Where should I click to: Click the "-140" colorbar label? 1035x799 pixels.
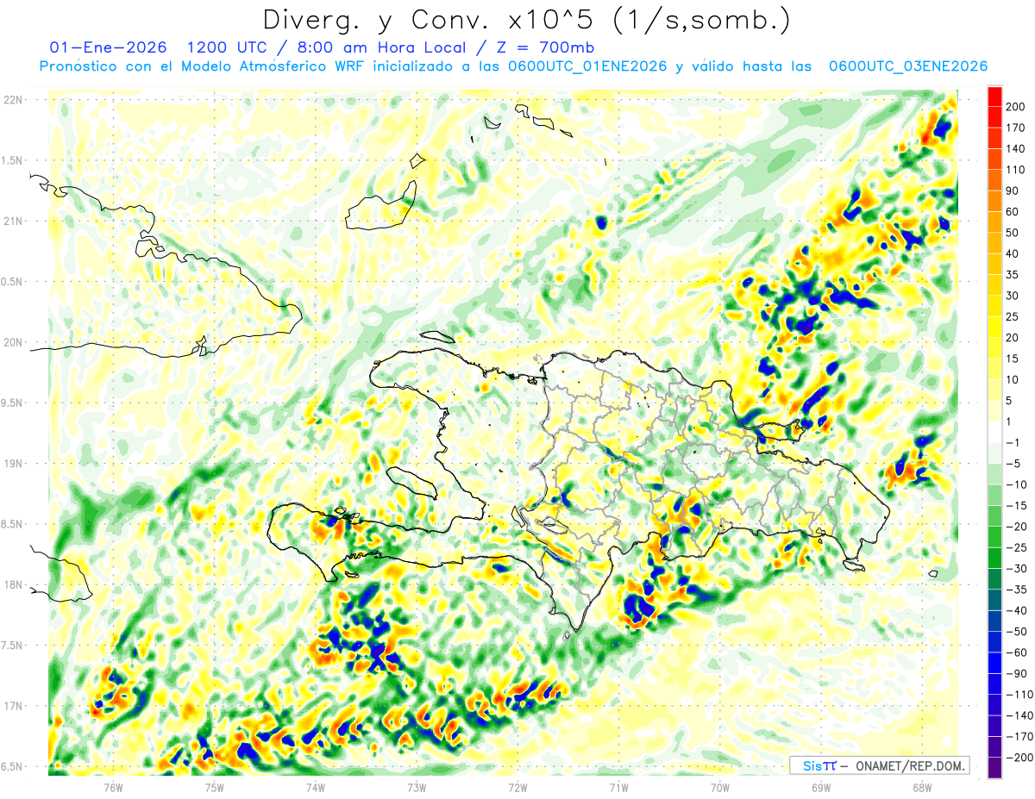coord(1018,715)
